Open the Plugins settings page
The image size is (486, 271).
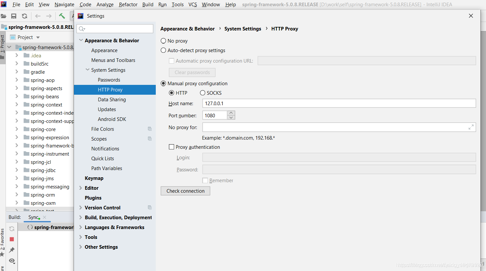[x=93, y=198]
